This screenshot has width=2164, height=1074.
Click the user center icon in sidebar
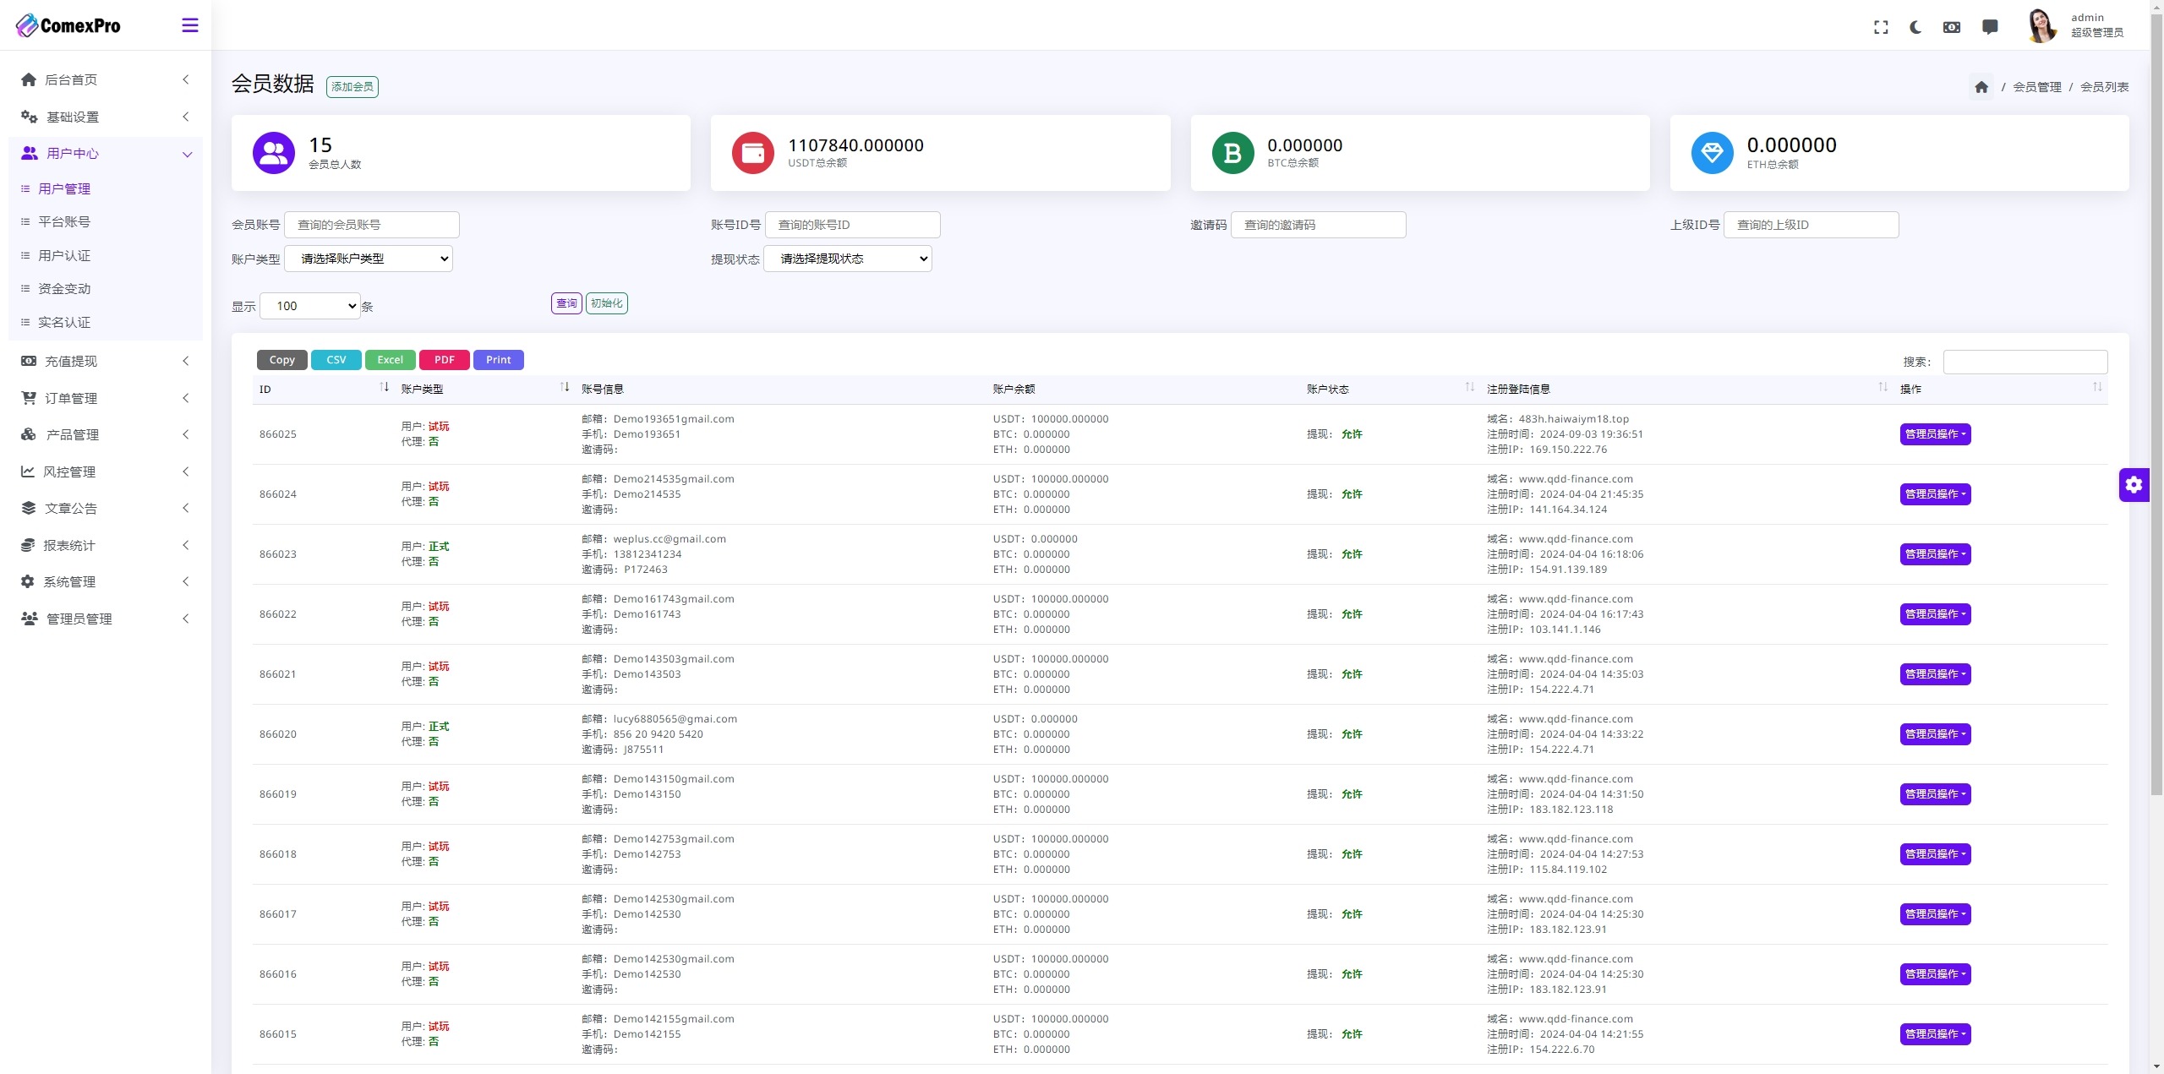point(29,153)
